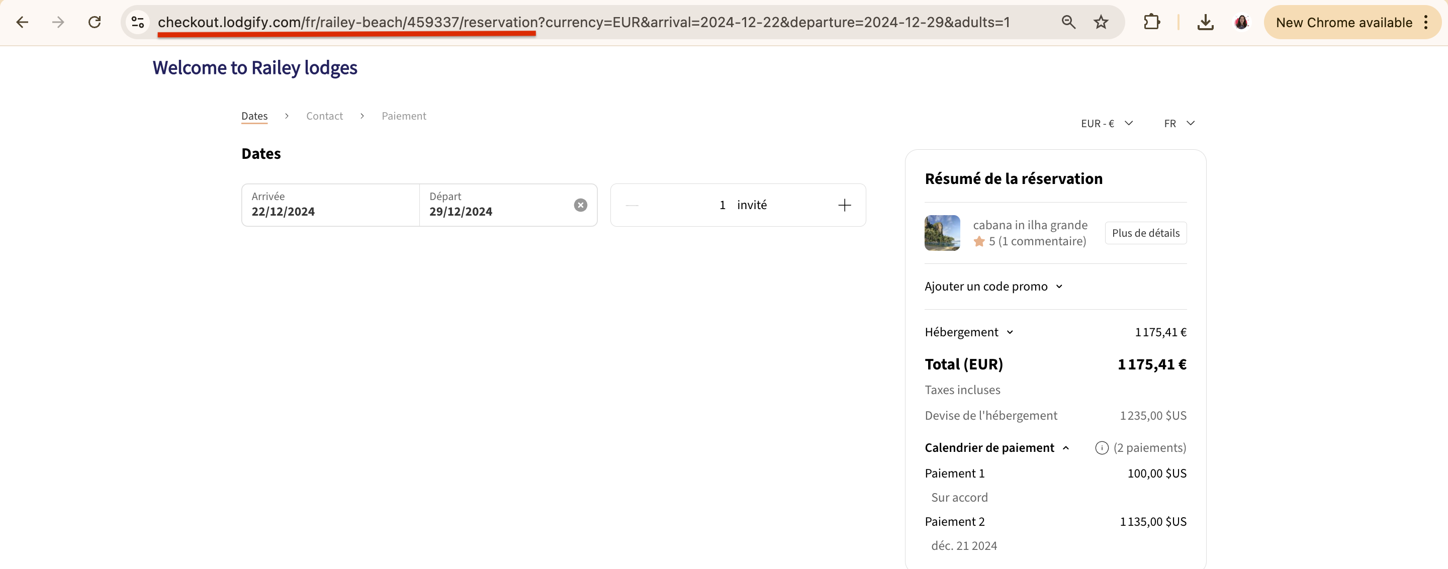Collapse the Calendrier de paiement section
Screen dimensions: 1448x569
point(1066,448)
